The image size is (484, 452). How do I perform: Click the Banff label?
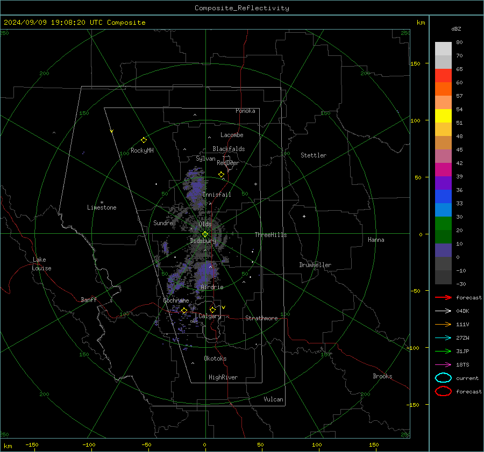89,300
